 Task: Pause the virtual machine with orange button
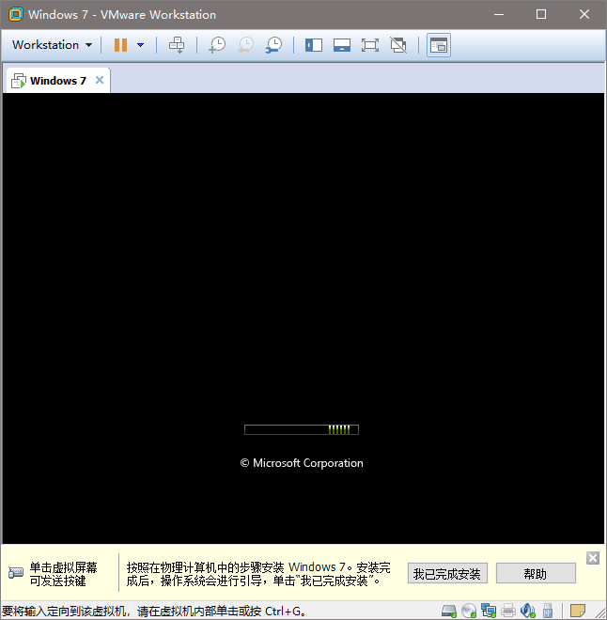coord(120,45)
